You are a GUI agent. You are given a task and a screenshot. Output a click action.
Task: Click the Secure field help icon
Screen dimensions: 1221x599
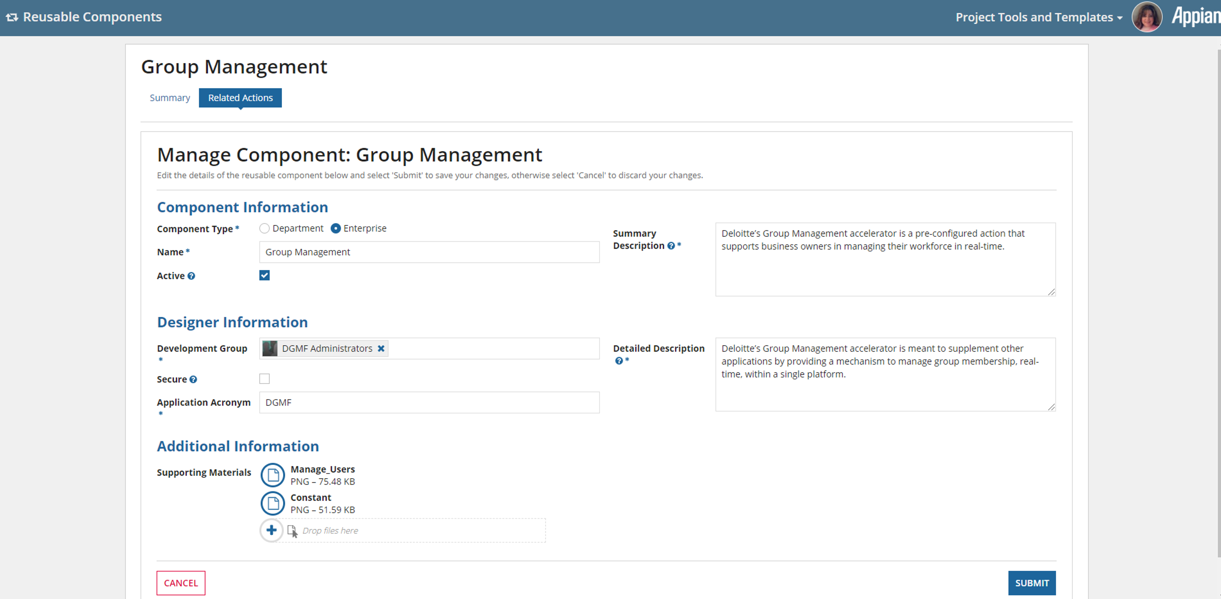(193, 380)
